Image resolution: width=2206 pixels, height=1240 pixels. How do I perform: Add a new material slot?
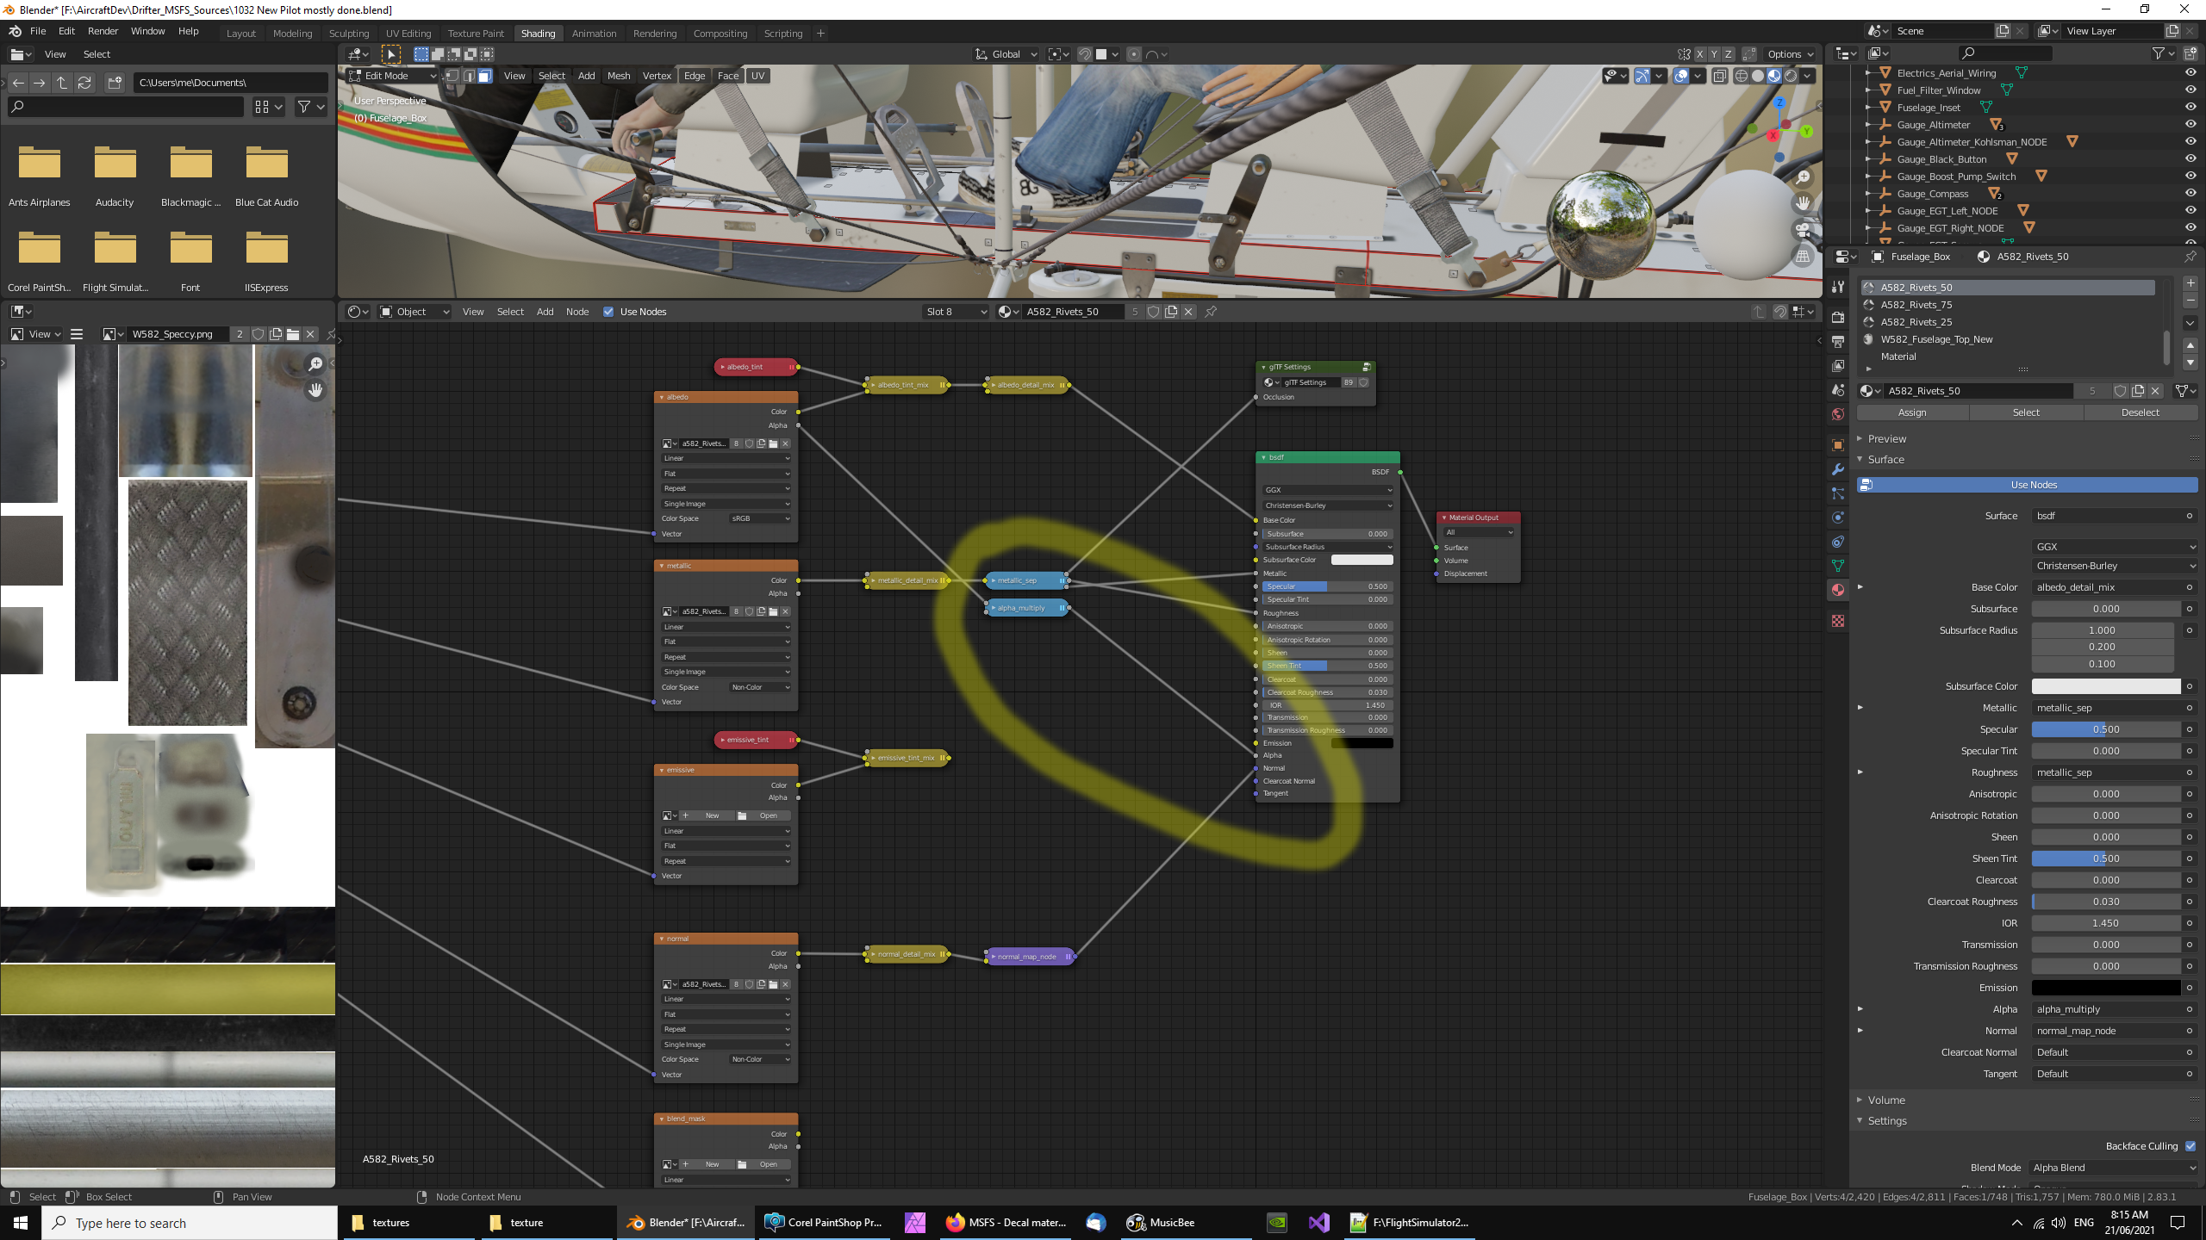2190,283
